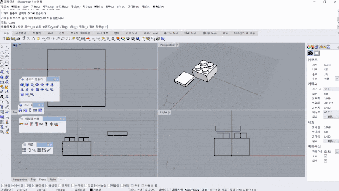Screen dimensions: 339x191
Task: Toggle the 근처점 osnap checkbox
Action: pos(13,185)
